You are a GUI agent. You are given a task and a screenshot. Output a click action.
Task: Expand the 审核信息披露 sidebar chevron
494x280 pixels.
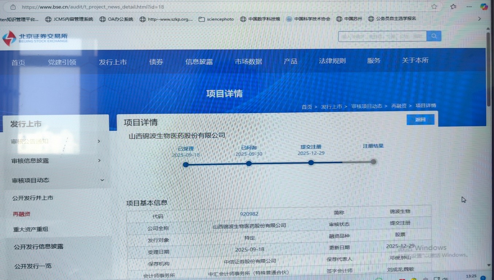[x=99, y=160]
